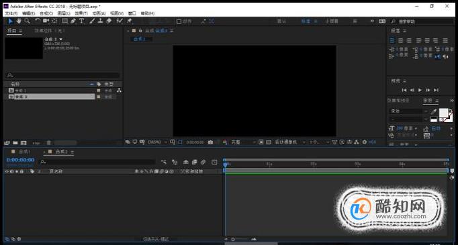Viewport: 458px width, 245px height.
Task: Toggle the video eye column in timeline header
Action: 7,171
